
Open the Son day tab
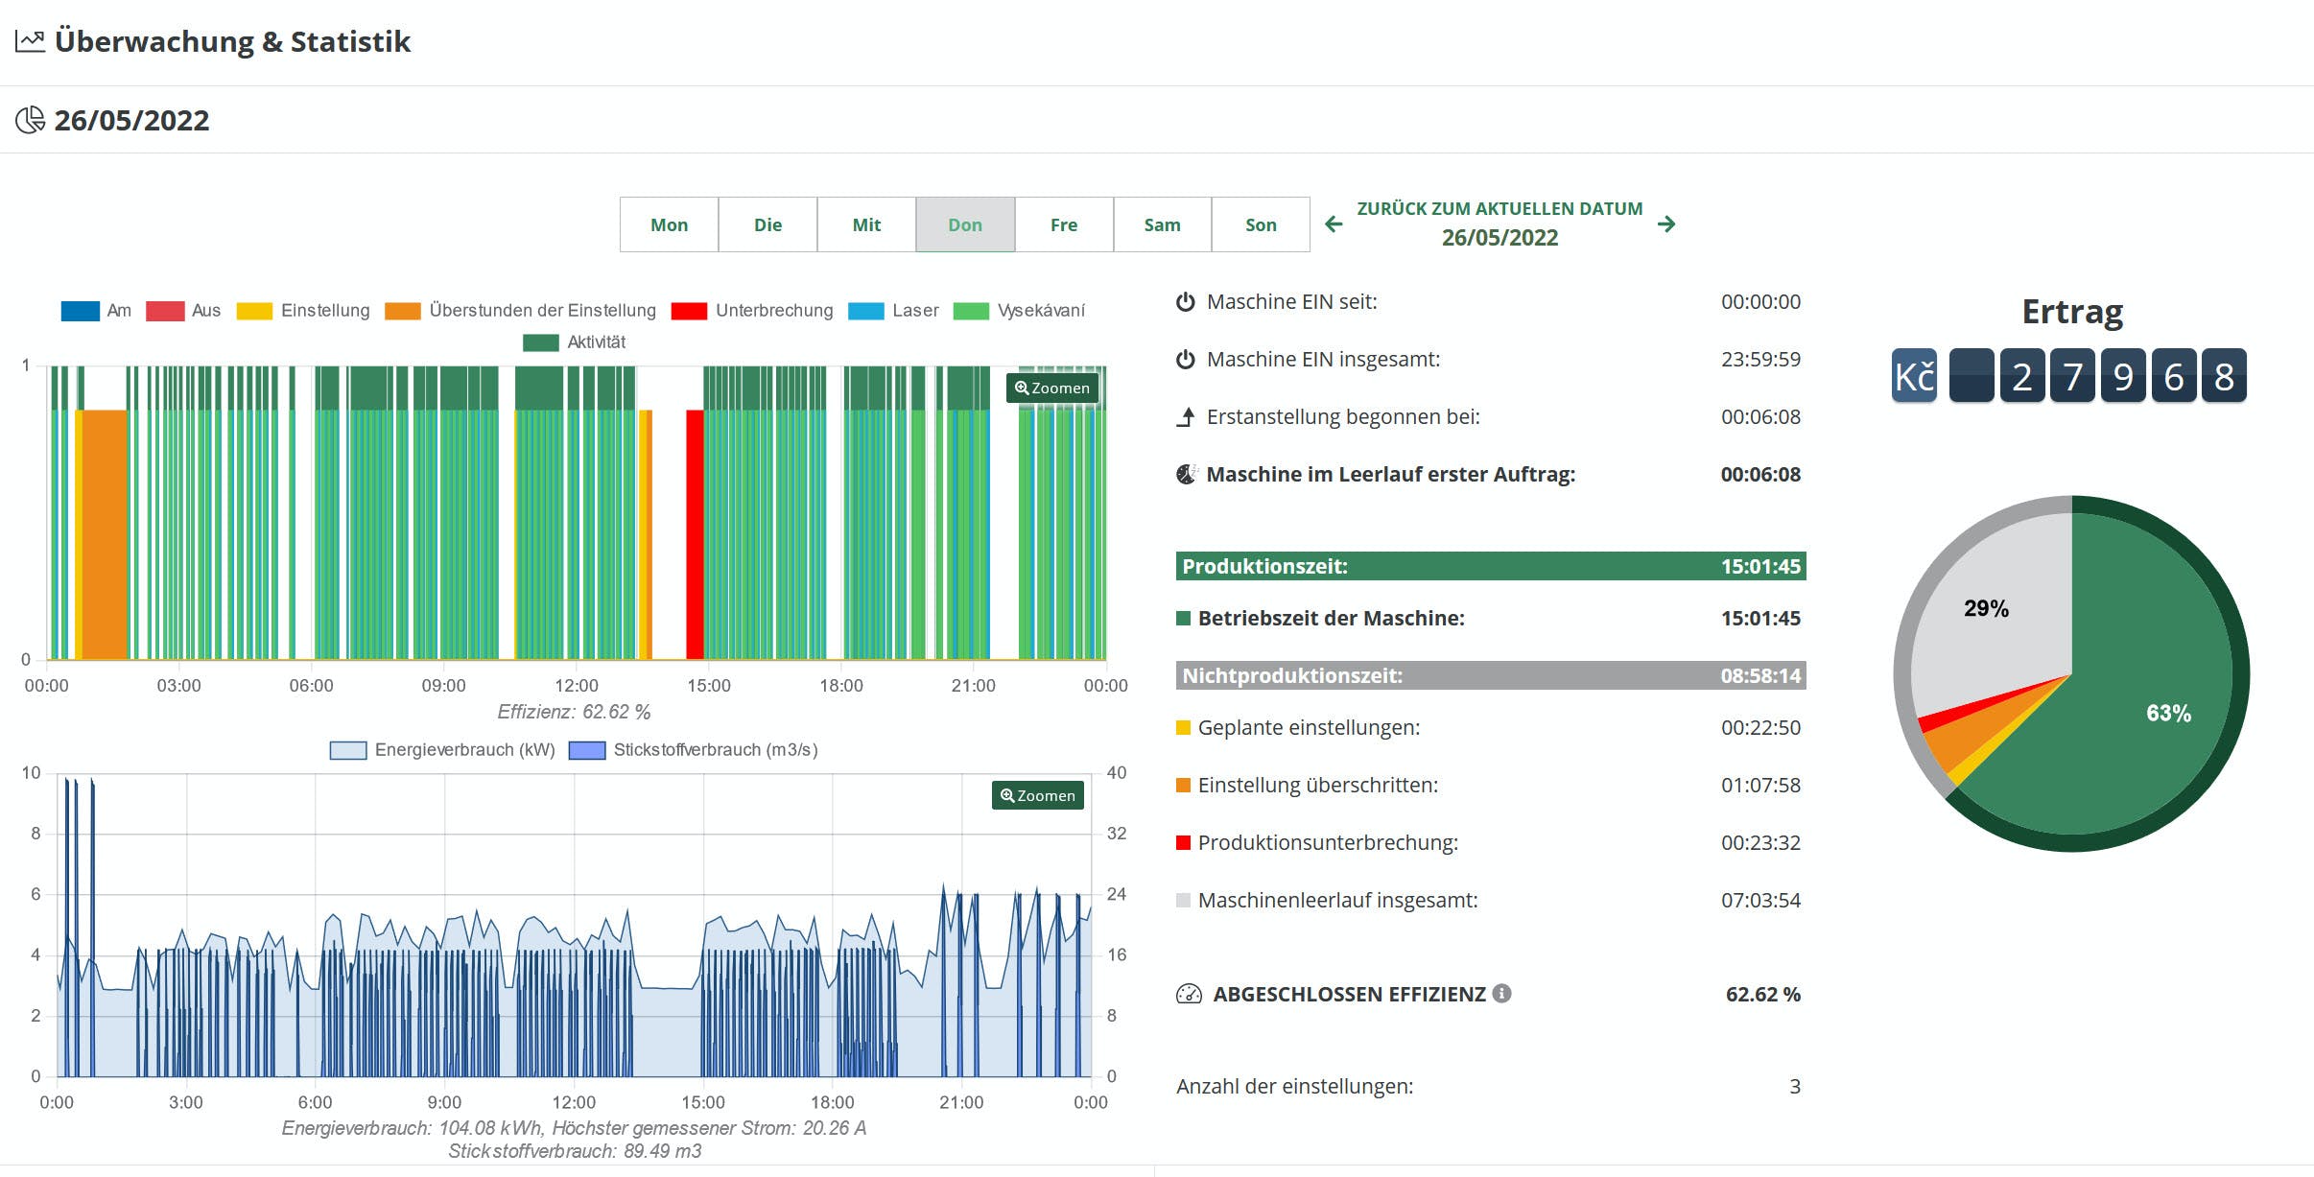[1261, 224]
